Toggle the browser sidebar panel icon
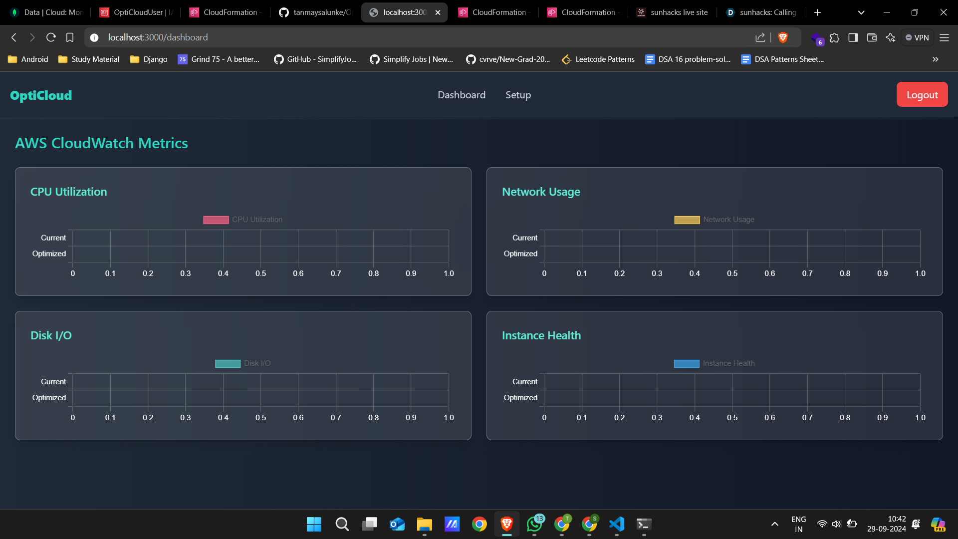Image resolution: width=958 pixels, height=539 pixels. coord(853,37)
